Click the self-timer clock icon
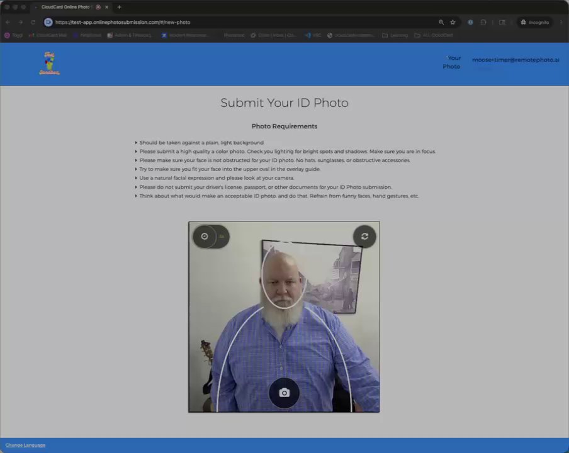The height and width of the screenshot is (453, 569). (x=205, y=237)
